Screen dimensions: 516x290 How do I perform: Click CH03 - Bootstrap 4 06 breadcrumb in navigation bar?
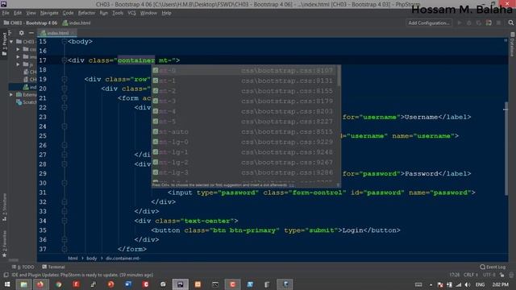point(31,23)
